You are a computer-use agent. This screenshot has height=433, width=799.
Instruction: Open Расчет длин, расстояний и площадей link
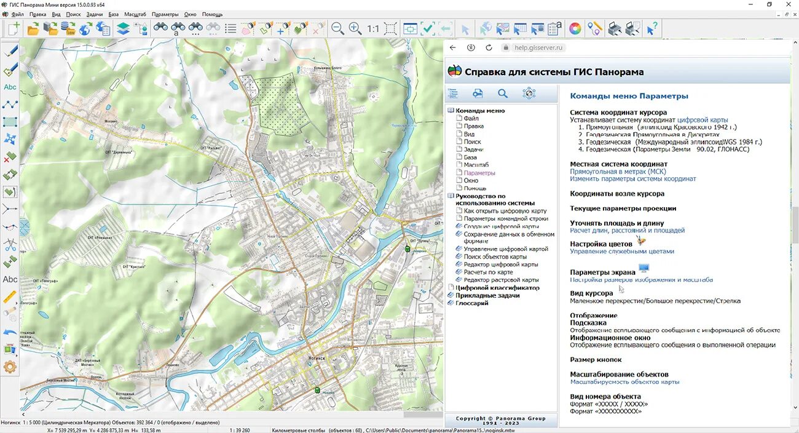pos(628,231)
